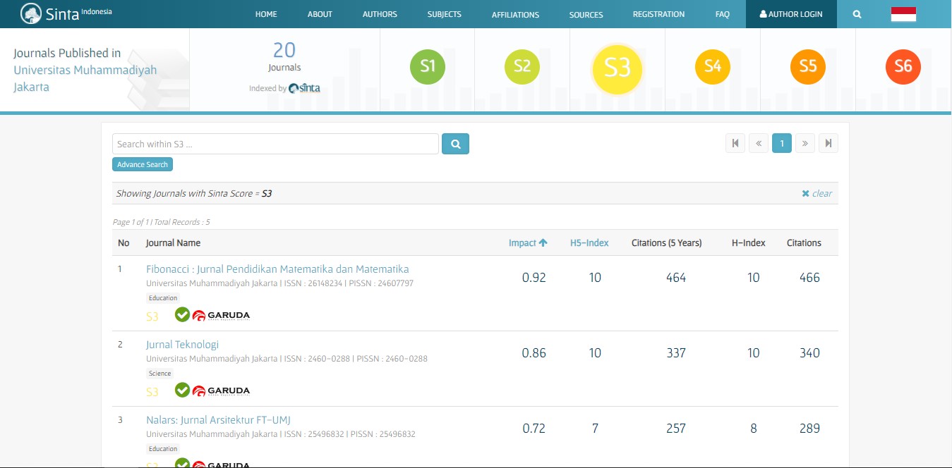Click the green verified checkmark for Jurnal Teknologi
Screen dimensions: 952x468
click(x=183, y=390)
